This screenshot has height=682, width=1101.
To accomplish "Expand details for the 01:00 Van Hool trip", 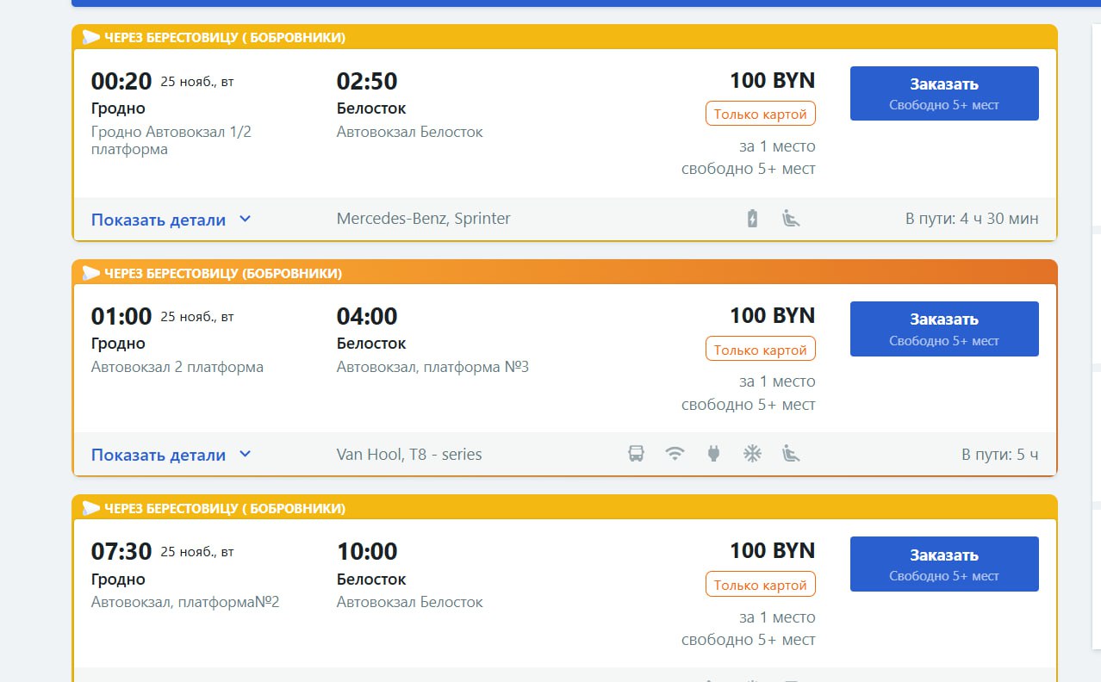I will (x=171, y=455).
